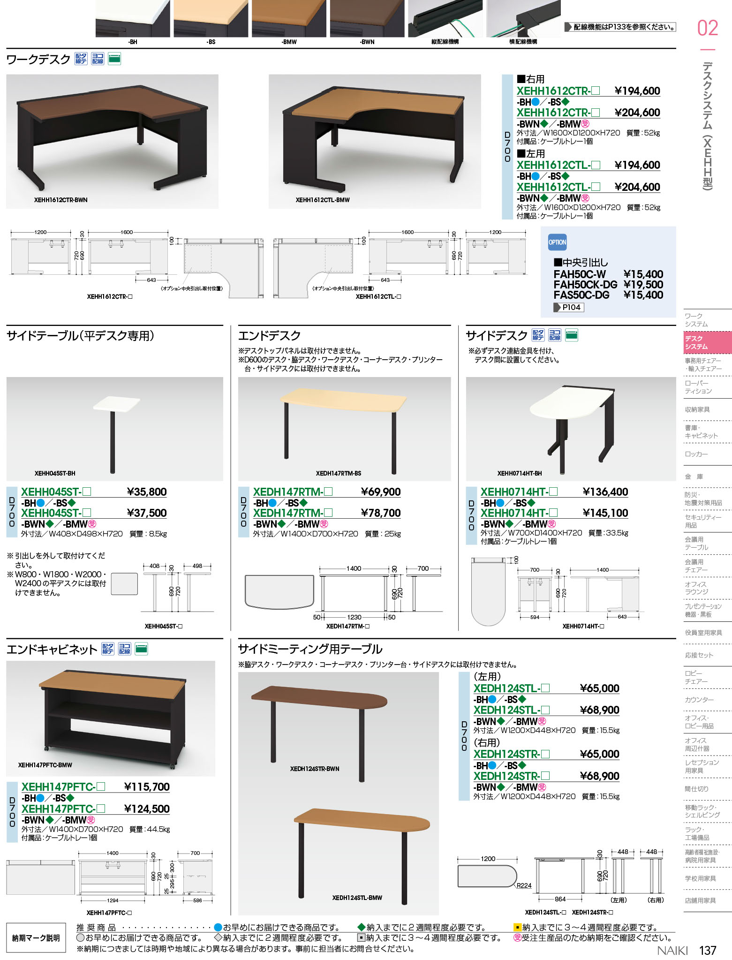Viewport: 732px width, 960px height.
Task: Click the P104 page reference
Action: click(572, 307)
